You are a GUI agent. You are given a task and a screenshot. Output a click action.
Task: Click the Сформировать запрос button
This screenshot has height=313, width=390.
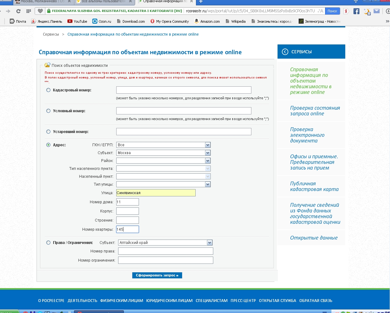pyautogui.click(x=157, y=275)
